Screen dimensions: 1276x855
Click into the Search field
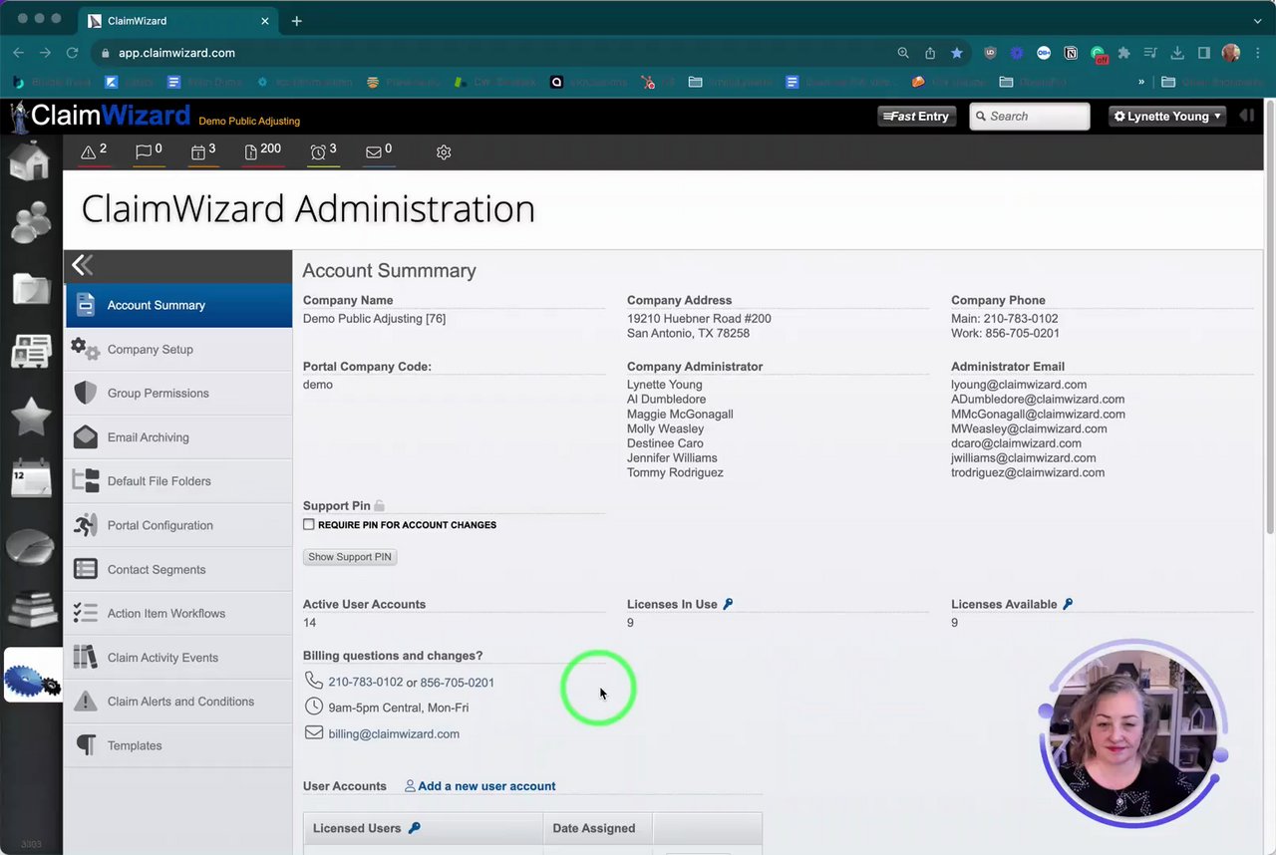click(1030, 117)
